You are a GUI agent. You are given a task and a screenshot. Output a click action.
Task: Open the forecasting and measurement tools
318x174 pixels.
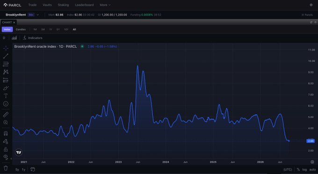click(6, 80)
